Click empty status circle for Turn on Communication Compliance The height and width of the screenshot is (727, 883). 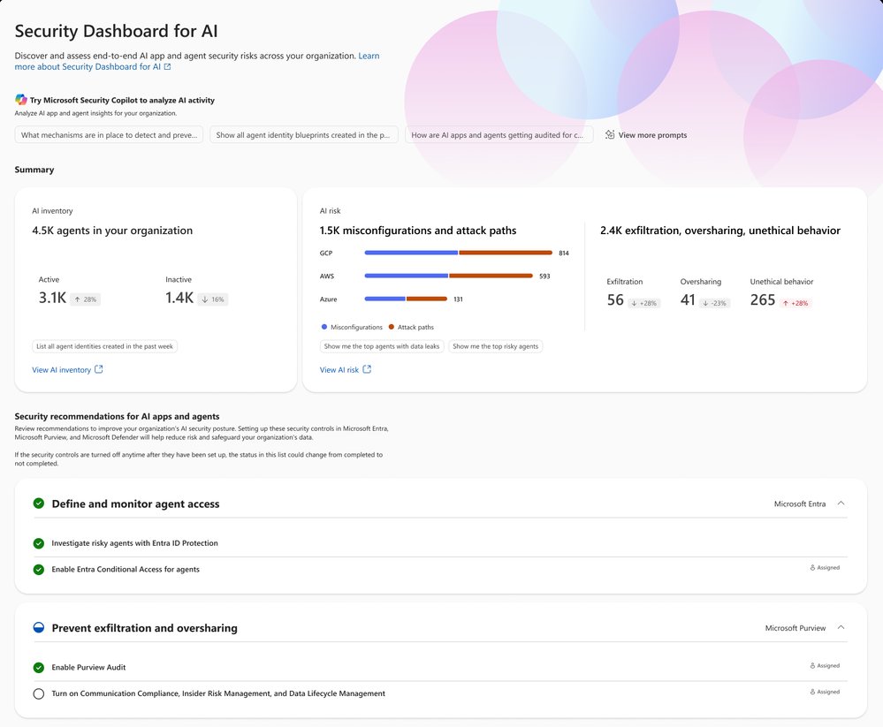pyautogui.click(x=38, y=693)
